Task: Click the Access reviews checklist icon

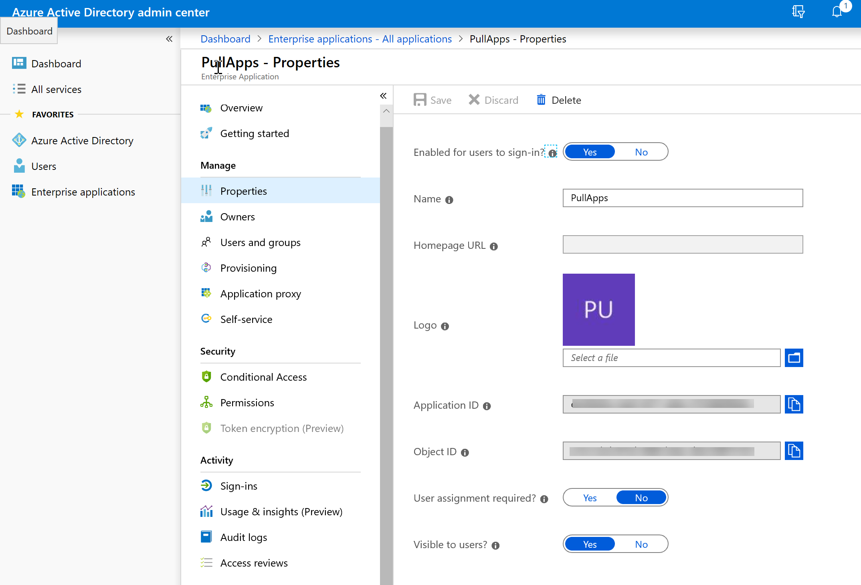Action: (x=206, y=563)
